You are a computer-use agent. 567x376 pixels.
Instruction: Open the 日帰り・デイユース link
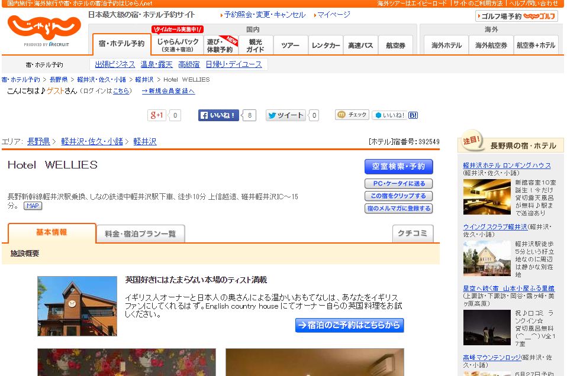pyautogui.click(x=234, y=64)
